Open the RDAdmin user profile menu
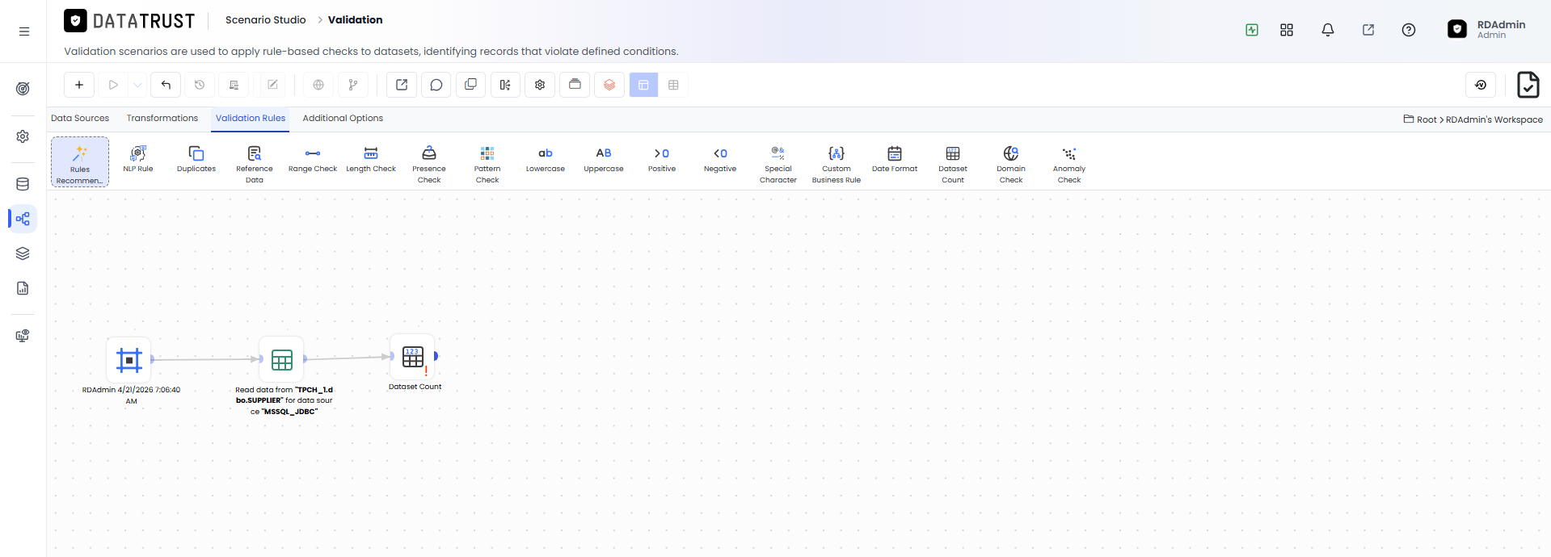The height and width of the screenshot is (557, 1551). pos(1486,30)
